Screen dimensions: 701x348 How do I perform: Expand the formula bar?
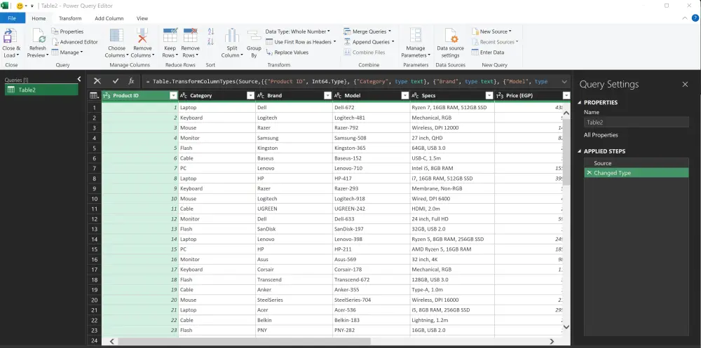point(564,82)
